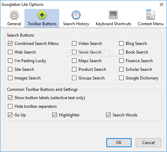This screenshot has width=167, height=152.
Task: Open the terminal Keyboard Shortcuts icon
Action: (113, 15)
